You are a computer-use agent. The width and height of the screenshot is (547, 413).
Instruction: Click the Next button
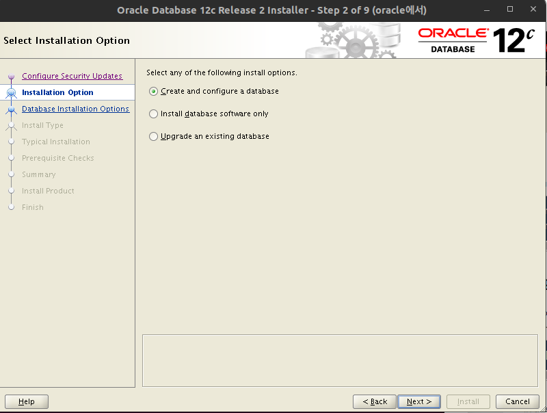419,401
